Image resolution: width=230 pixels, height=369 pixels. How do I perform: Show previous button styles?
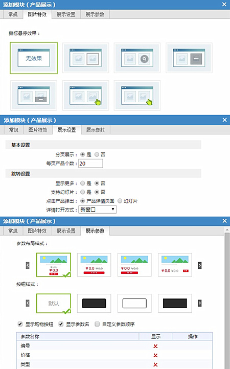point(28,303)
